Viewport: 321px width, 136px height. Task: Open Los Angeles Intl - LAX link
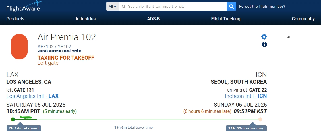click(x=32, y=96)
